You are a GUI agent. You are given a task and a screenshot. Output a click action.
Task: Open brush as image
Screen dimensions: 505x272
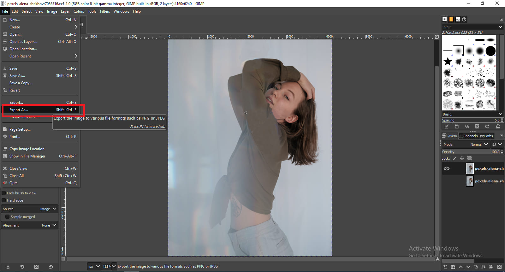point(498,127)
